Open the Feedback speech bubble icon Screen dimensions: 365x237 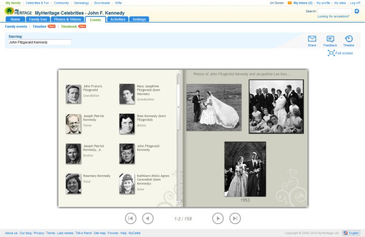click(x=330, y=39)
